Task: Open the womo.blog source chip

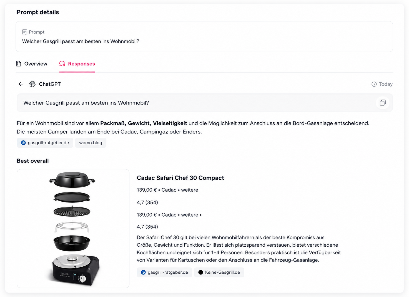Action: pyautogui.click(x=91, y=143)
